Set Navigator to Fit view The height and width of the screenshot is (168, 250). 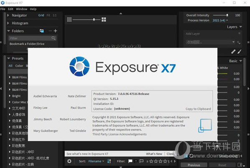coord(48,15)
